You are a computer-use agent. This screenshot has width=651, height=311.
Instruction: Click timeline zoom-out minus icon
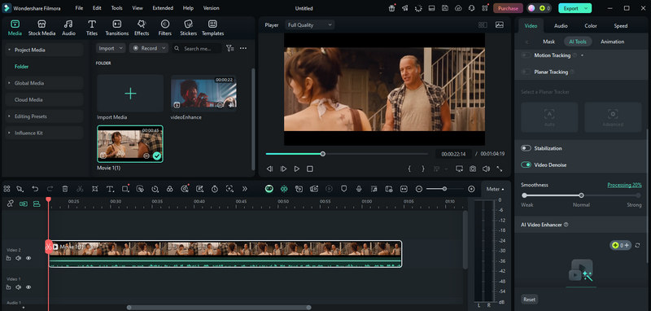click(x=419, y=189)
